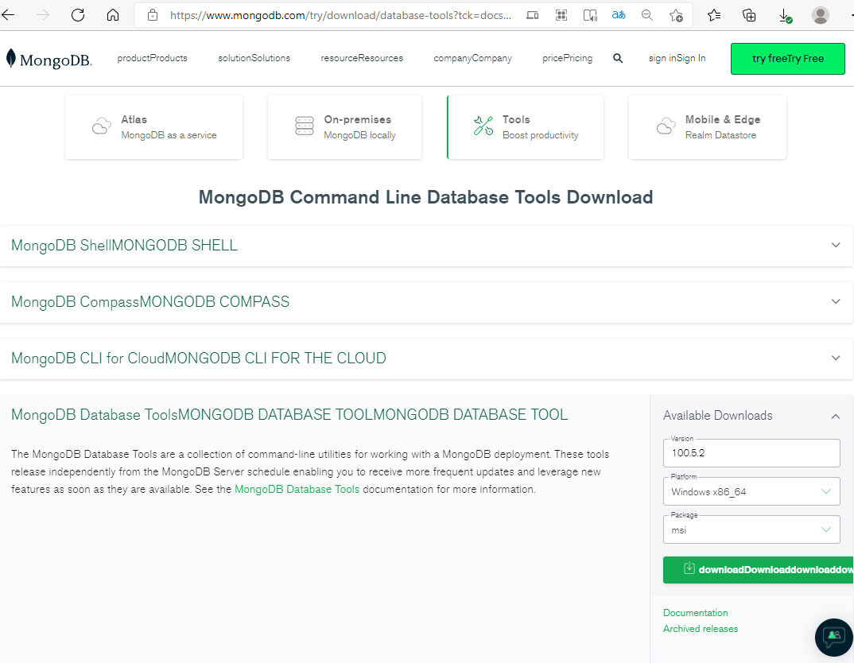Add this page to favorites

tap(676, 15)
